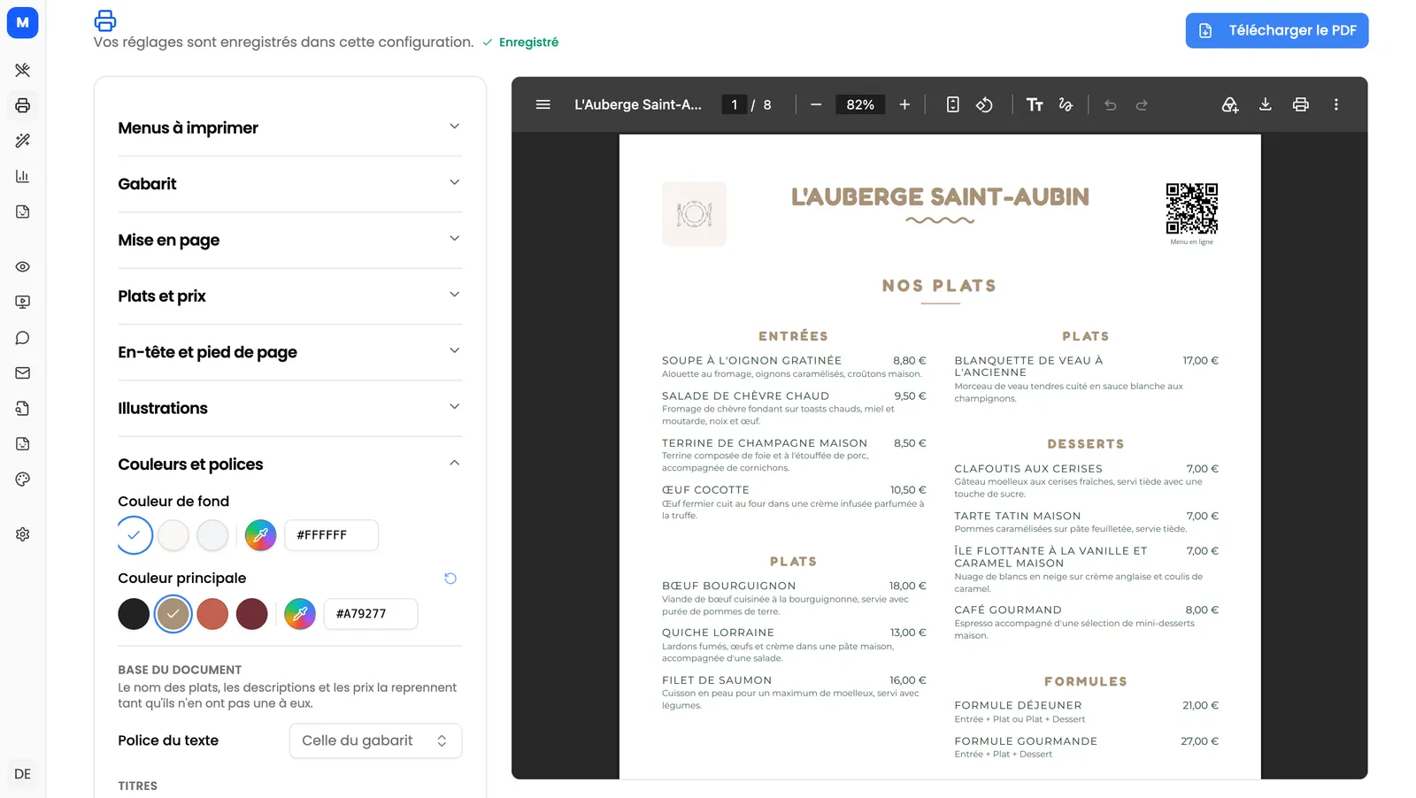Image resolution: width=1416 pixels, height=798 pixels.
Task: Select the draw annotation tool
Action: click(x=1066, y=104)
